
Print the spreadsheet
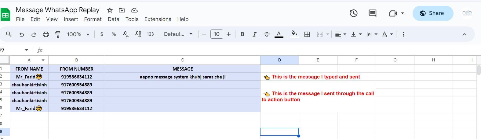coord(46,34)
